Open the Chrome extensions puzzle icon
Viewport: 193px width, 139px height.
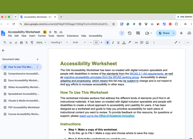tap(176, 24)
